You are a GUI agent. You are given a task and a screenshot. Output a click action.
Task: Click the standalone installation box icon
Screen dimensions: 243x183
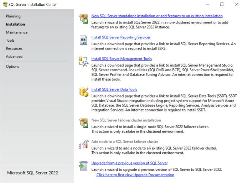click(84, 19)
